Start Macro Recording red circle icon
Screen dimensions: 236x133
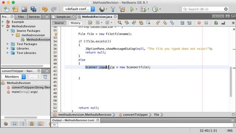pyautogui.click(x=199, y=23)
